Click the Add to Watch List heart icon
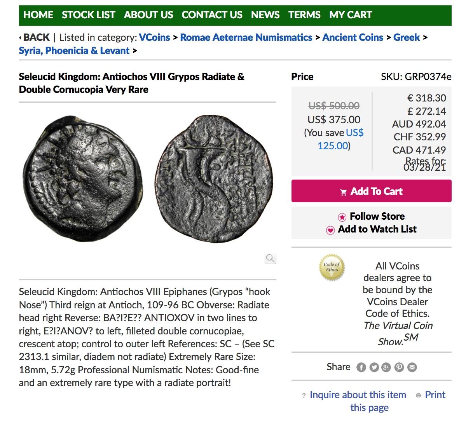Viewport: 473px width, 425px height. pyautogui.click(x=330, y=230)
